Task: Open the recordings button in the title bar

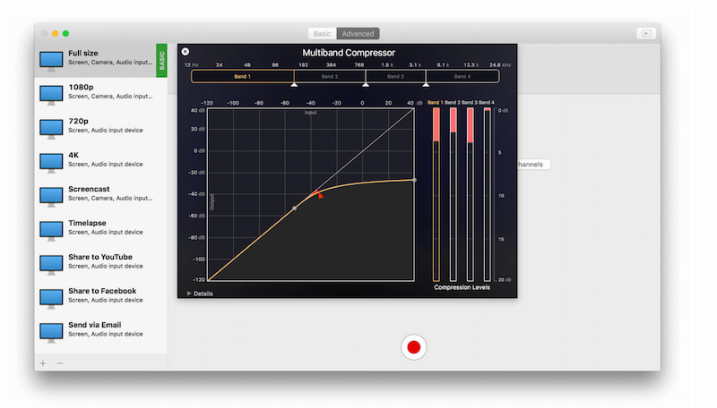Action: tap(645, 34)
